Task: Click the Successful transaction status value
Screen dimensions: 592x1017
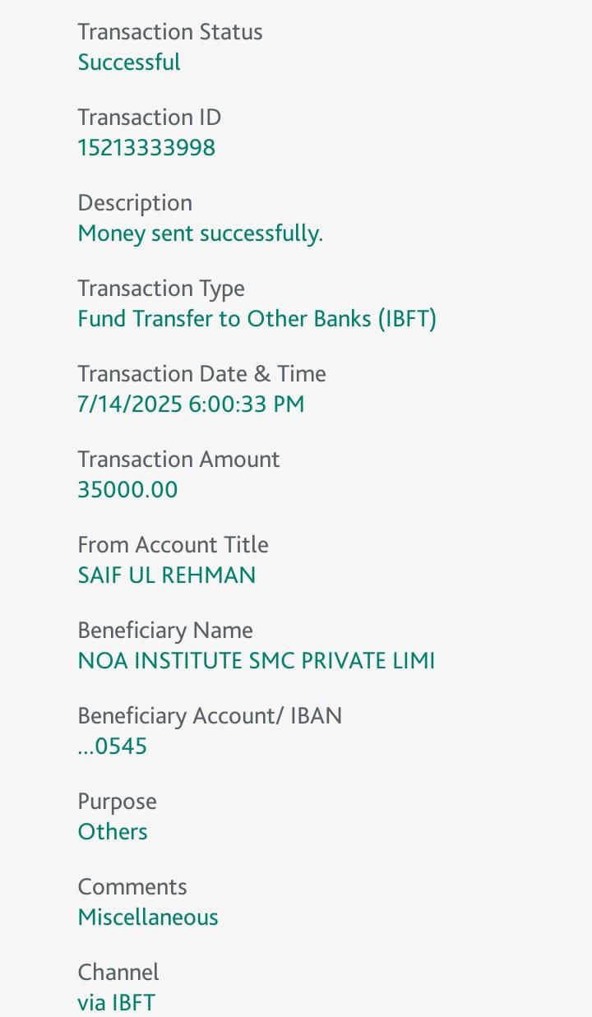Action: 129,62
